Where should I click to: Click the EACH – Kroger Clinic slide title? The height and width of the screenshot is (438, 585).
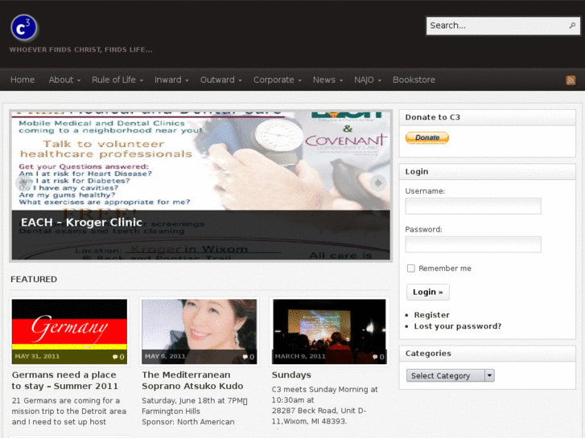point(81,223)
